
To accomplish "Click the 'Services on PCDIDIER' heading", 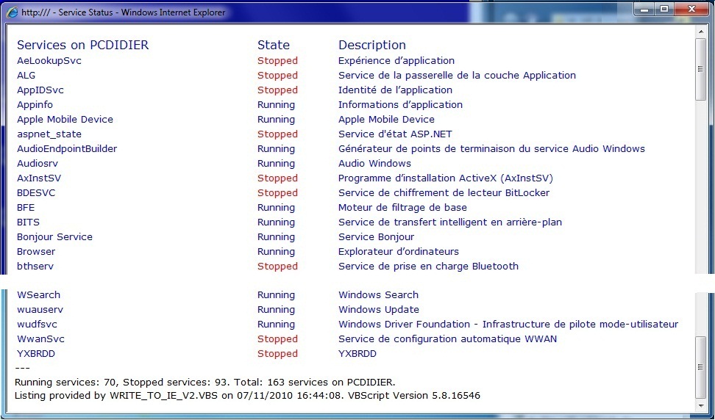I will coord(82,45).
